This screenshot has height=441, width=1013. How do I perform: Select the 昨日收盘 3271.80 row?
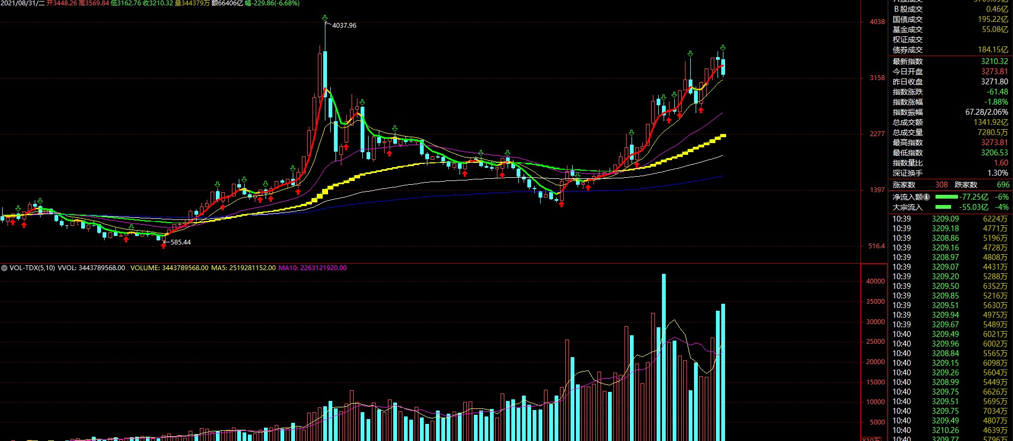click(950, 82)
